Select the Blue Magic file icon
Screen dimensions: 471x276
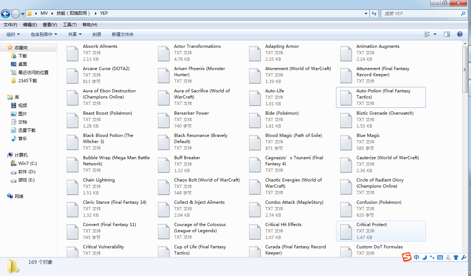click(x=346, y=142)
